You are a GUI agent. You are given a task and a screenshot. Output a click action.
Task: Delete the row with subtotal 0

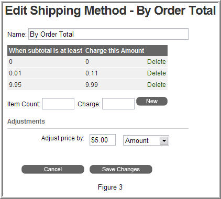(157, 62)
